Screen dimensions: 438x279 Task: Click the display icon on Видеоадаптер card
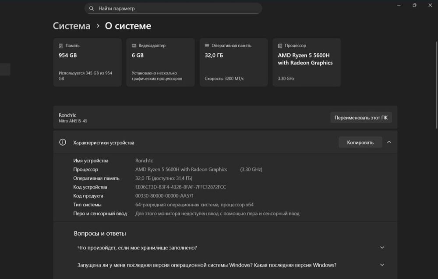pyautogui.click(x=134, y=45)
